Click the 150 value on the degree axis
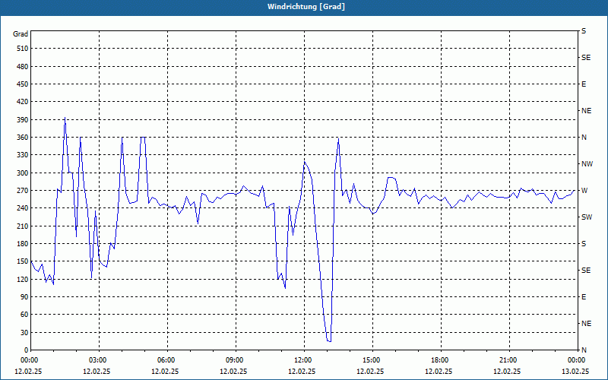608x380 pixels. point(23,261)
